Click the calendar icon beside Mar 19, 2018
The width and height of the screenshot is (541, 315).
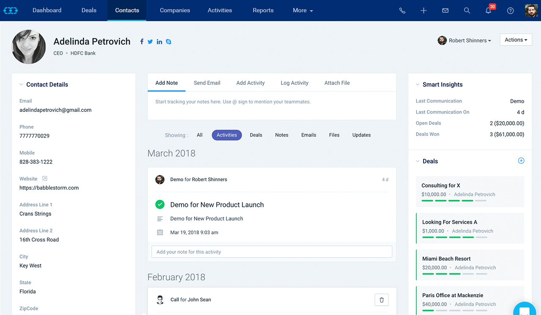click(160, 232)
